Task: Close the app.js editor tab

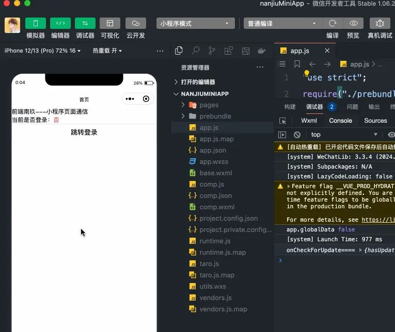Action: pos(327,51)
